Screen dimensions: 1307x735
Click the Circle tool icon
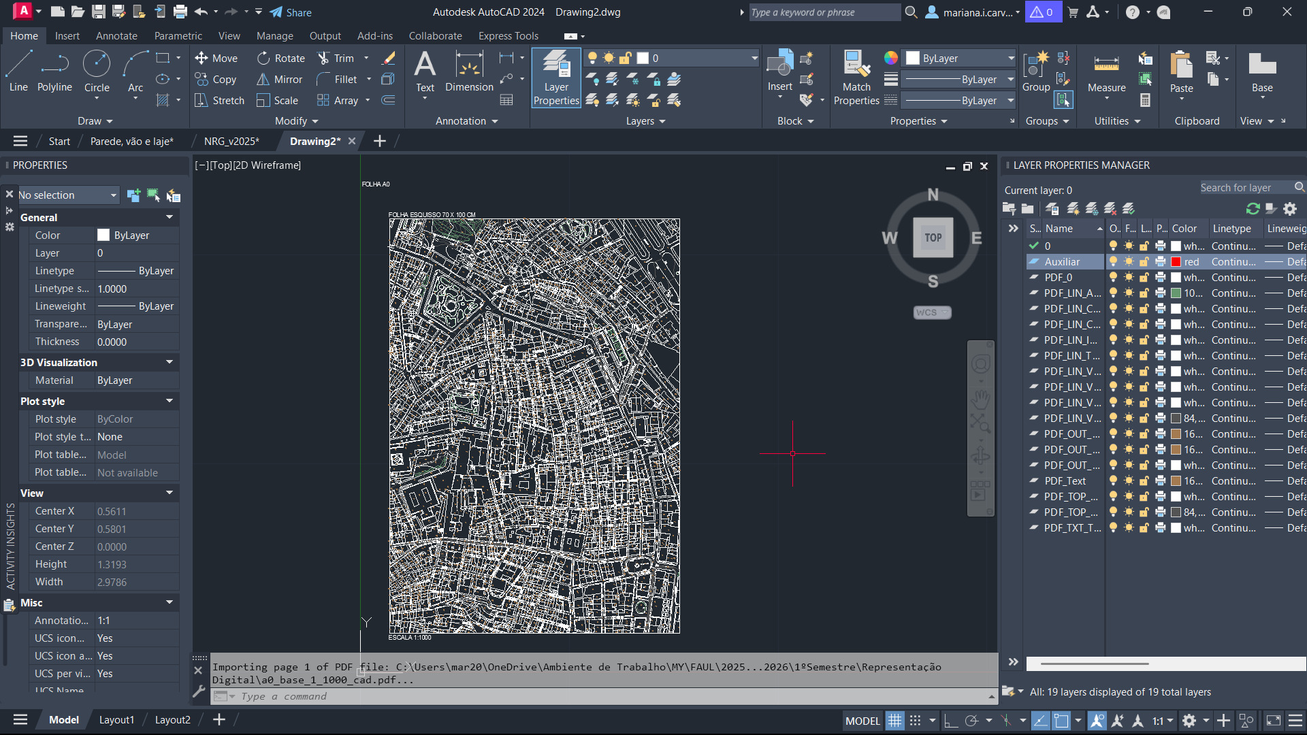click(x=97, y=65)
